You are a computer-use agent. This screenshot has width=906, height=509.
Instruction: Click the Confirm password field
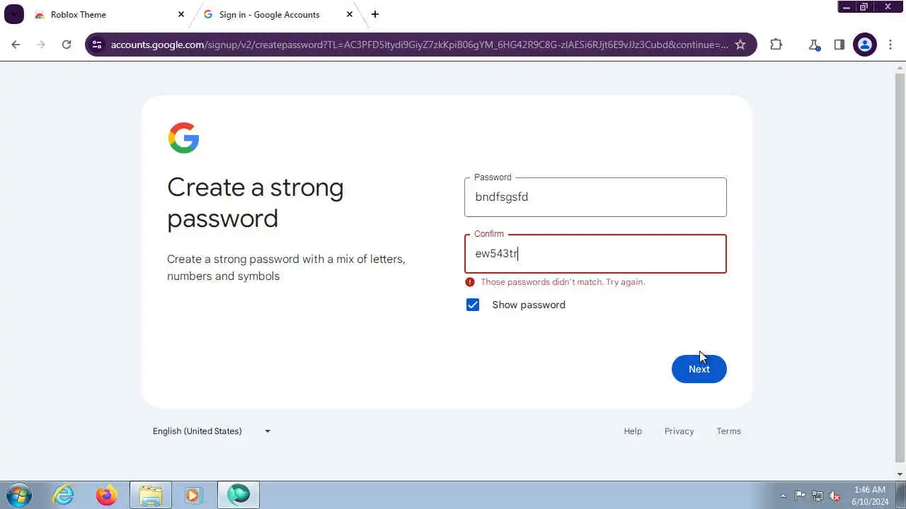pyautogui.click(x=595, y=254)
